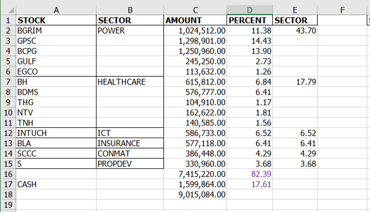Screen dimensions: 370x212
Task: Select row 18 header
Action: tap(8, 194)
